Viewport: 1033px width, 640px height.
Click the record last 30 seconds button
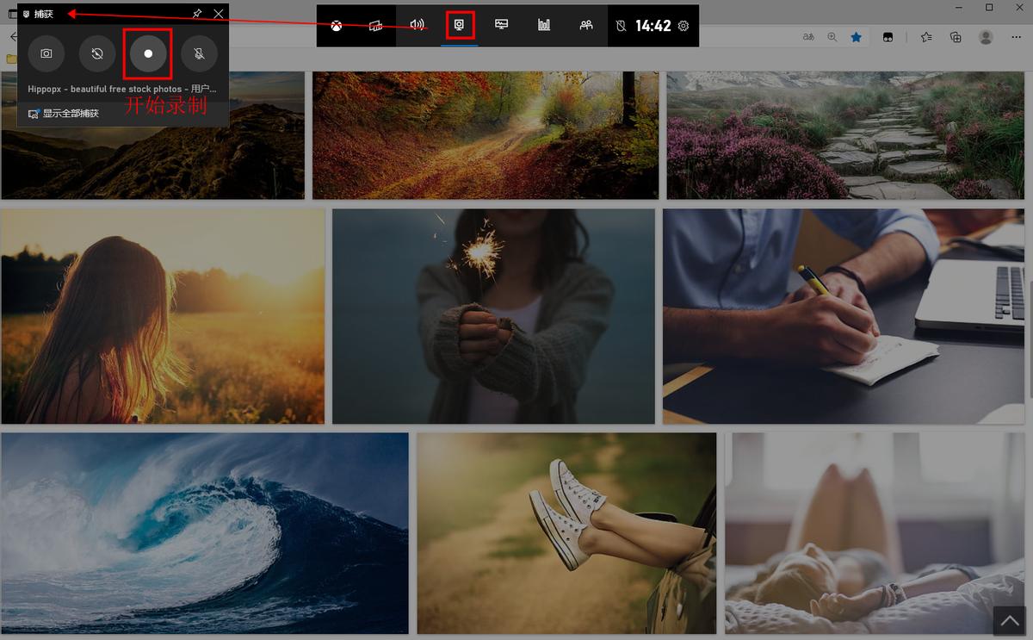(x=97, y=53)
